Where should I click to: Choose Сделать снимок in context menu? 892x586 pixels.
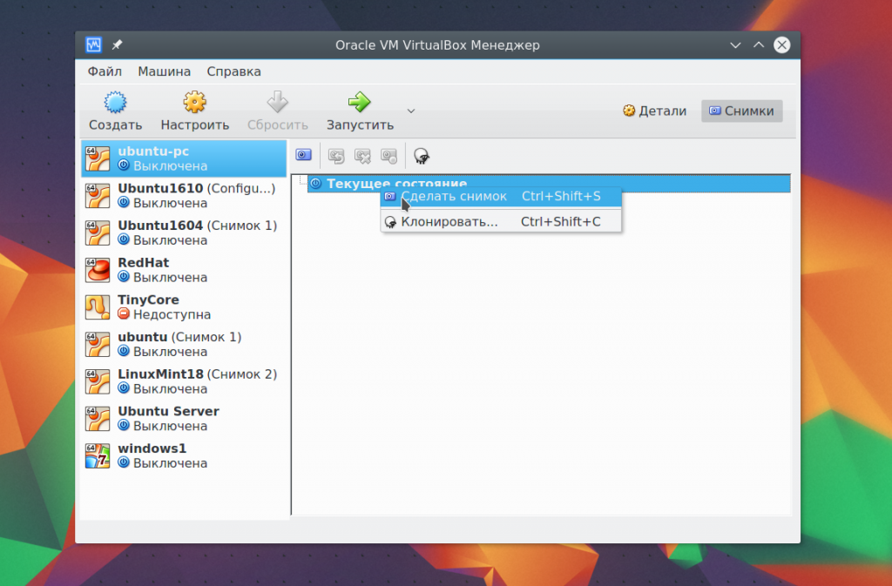(501, 197)
